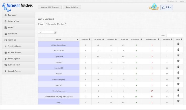This screenshot has height=110, width=186.
Task: Select the Affiliate Summit Forum website cell
Action: (x=59, y=44)
